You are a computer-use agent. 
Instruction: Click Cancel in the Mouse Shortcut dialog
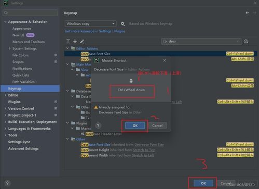coord(157,125)
